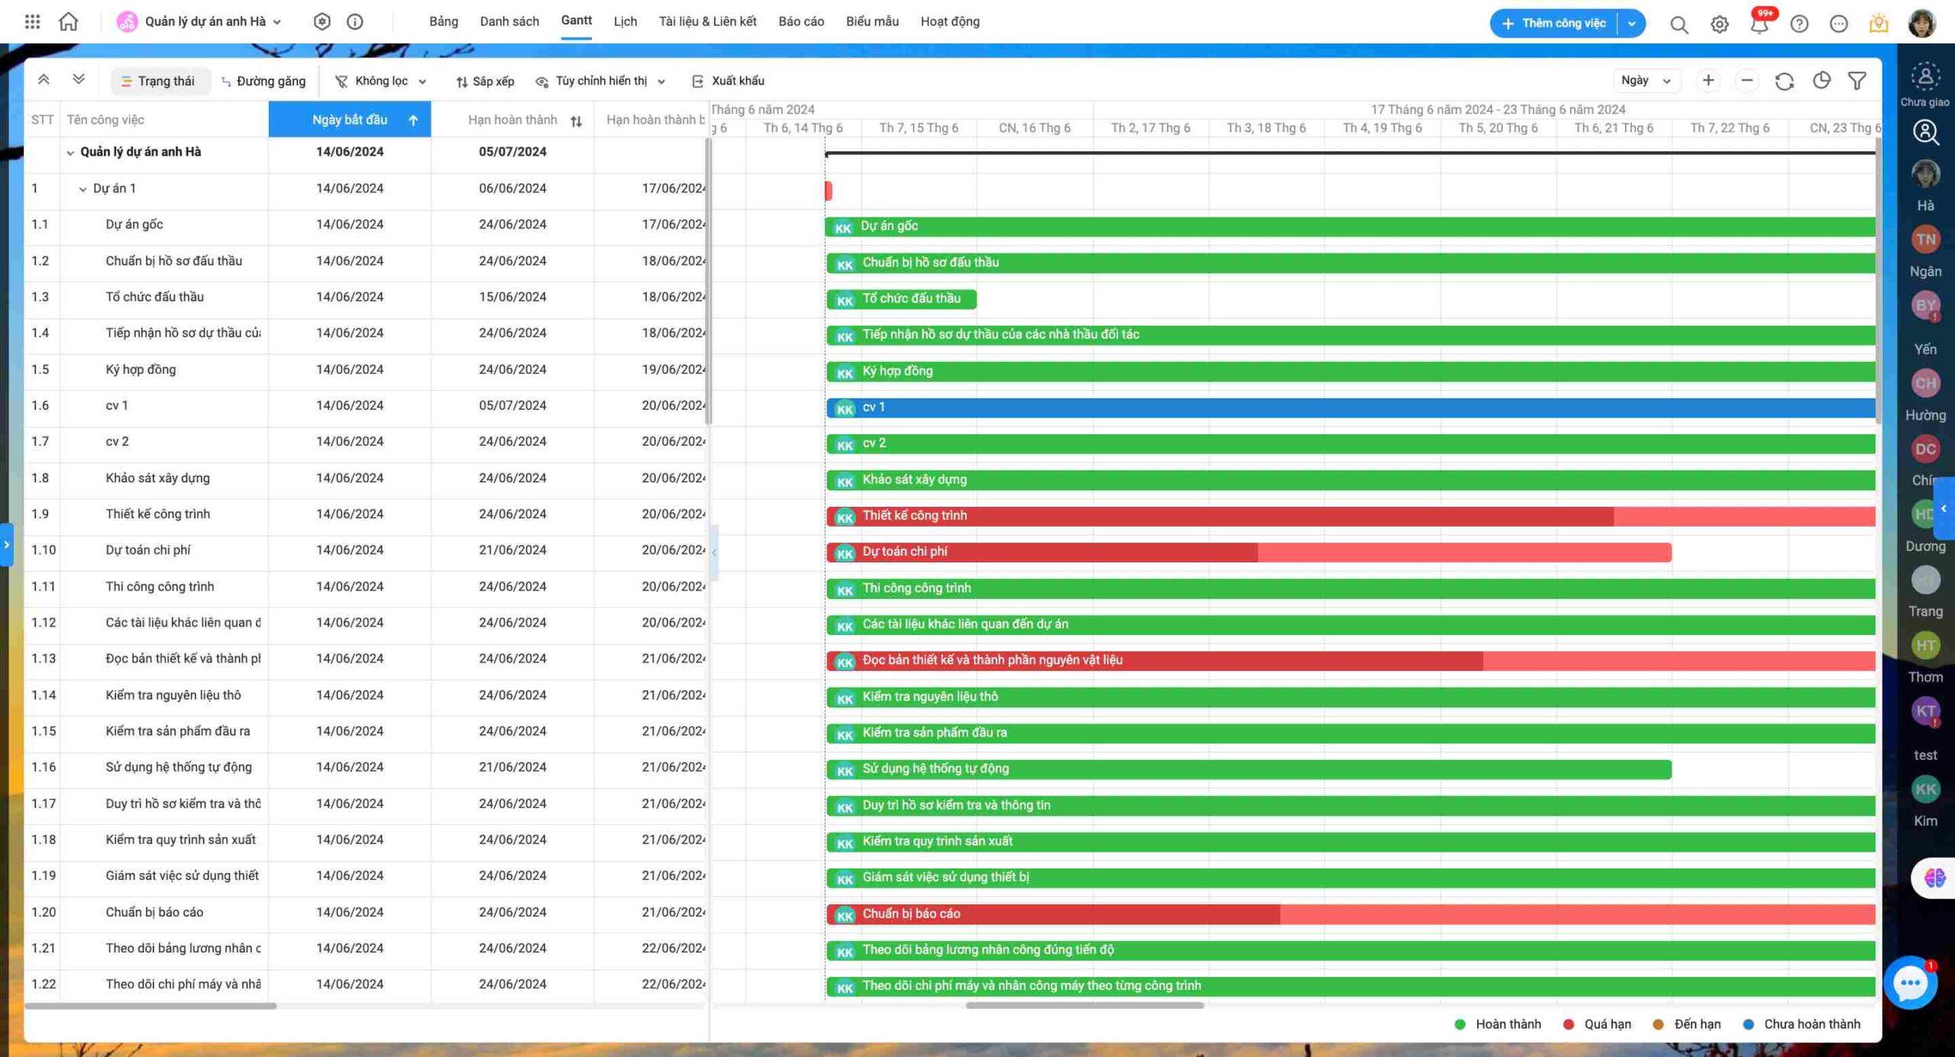Open the AI brain assistant icon
This screenshot has height=1057, width=1955.
point(1934,878)
